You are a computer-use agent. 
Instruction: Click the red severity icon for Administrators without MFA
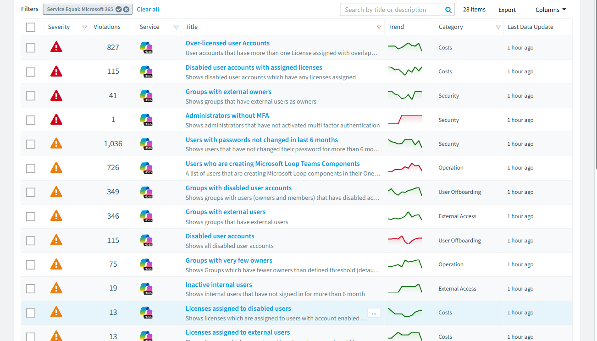56,119
